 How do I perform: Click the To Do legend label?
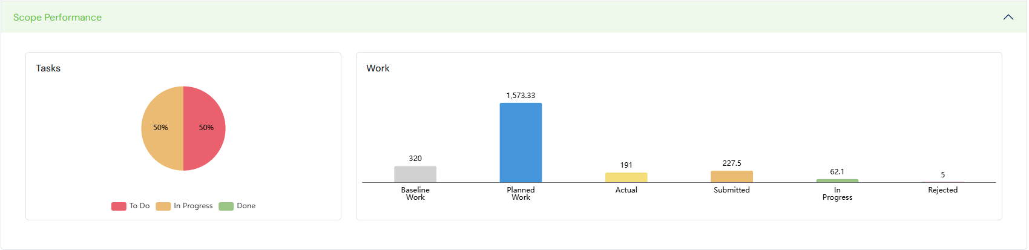139,206
